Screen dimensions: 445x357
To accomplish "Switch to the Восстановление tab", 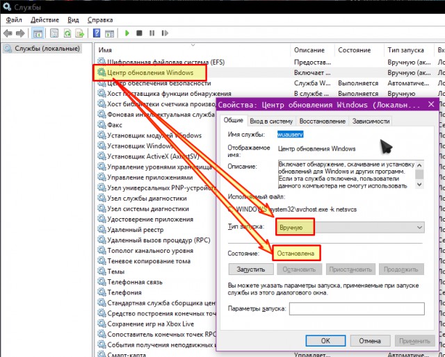I will click(323, 122).
